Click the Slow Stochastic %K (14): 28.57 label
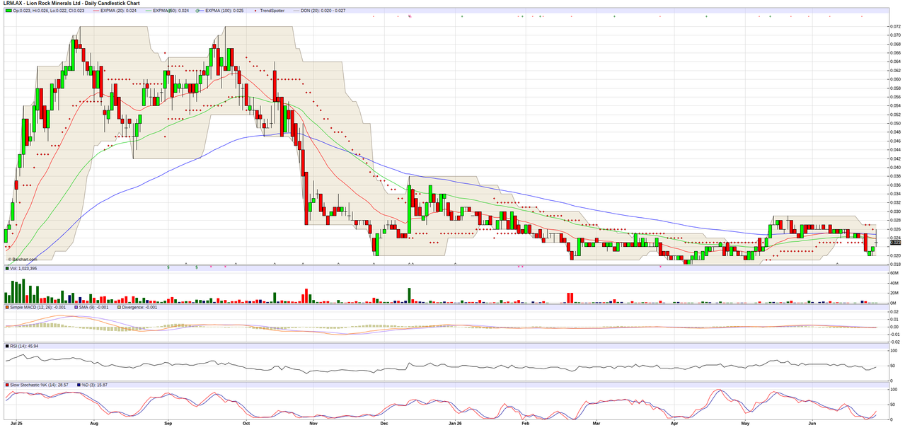905x435 pixels. pos(39,385)
